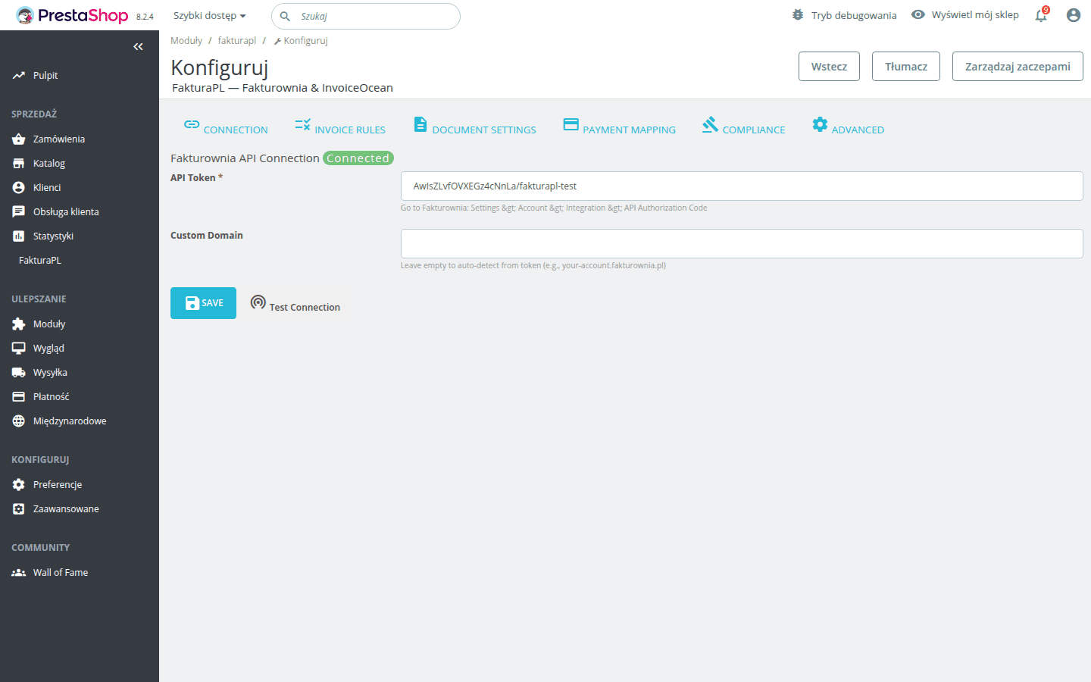Image resolution: width=1091 pixels, height=682 pixels.
Task: Open the Szybki dostęp dropdown
Action: [x=208, y=15]
